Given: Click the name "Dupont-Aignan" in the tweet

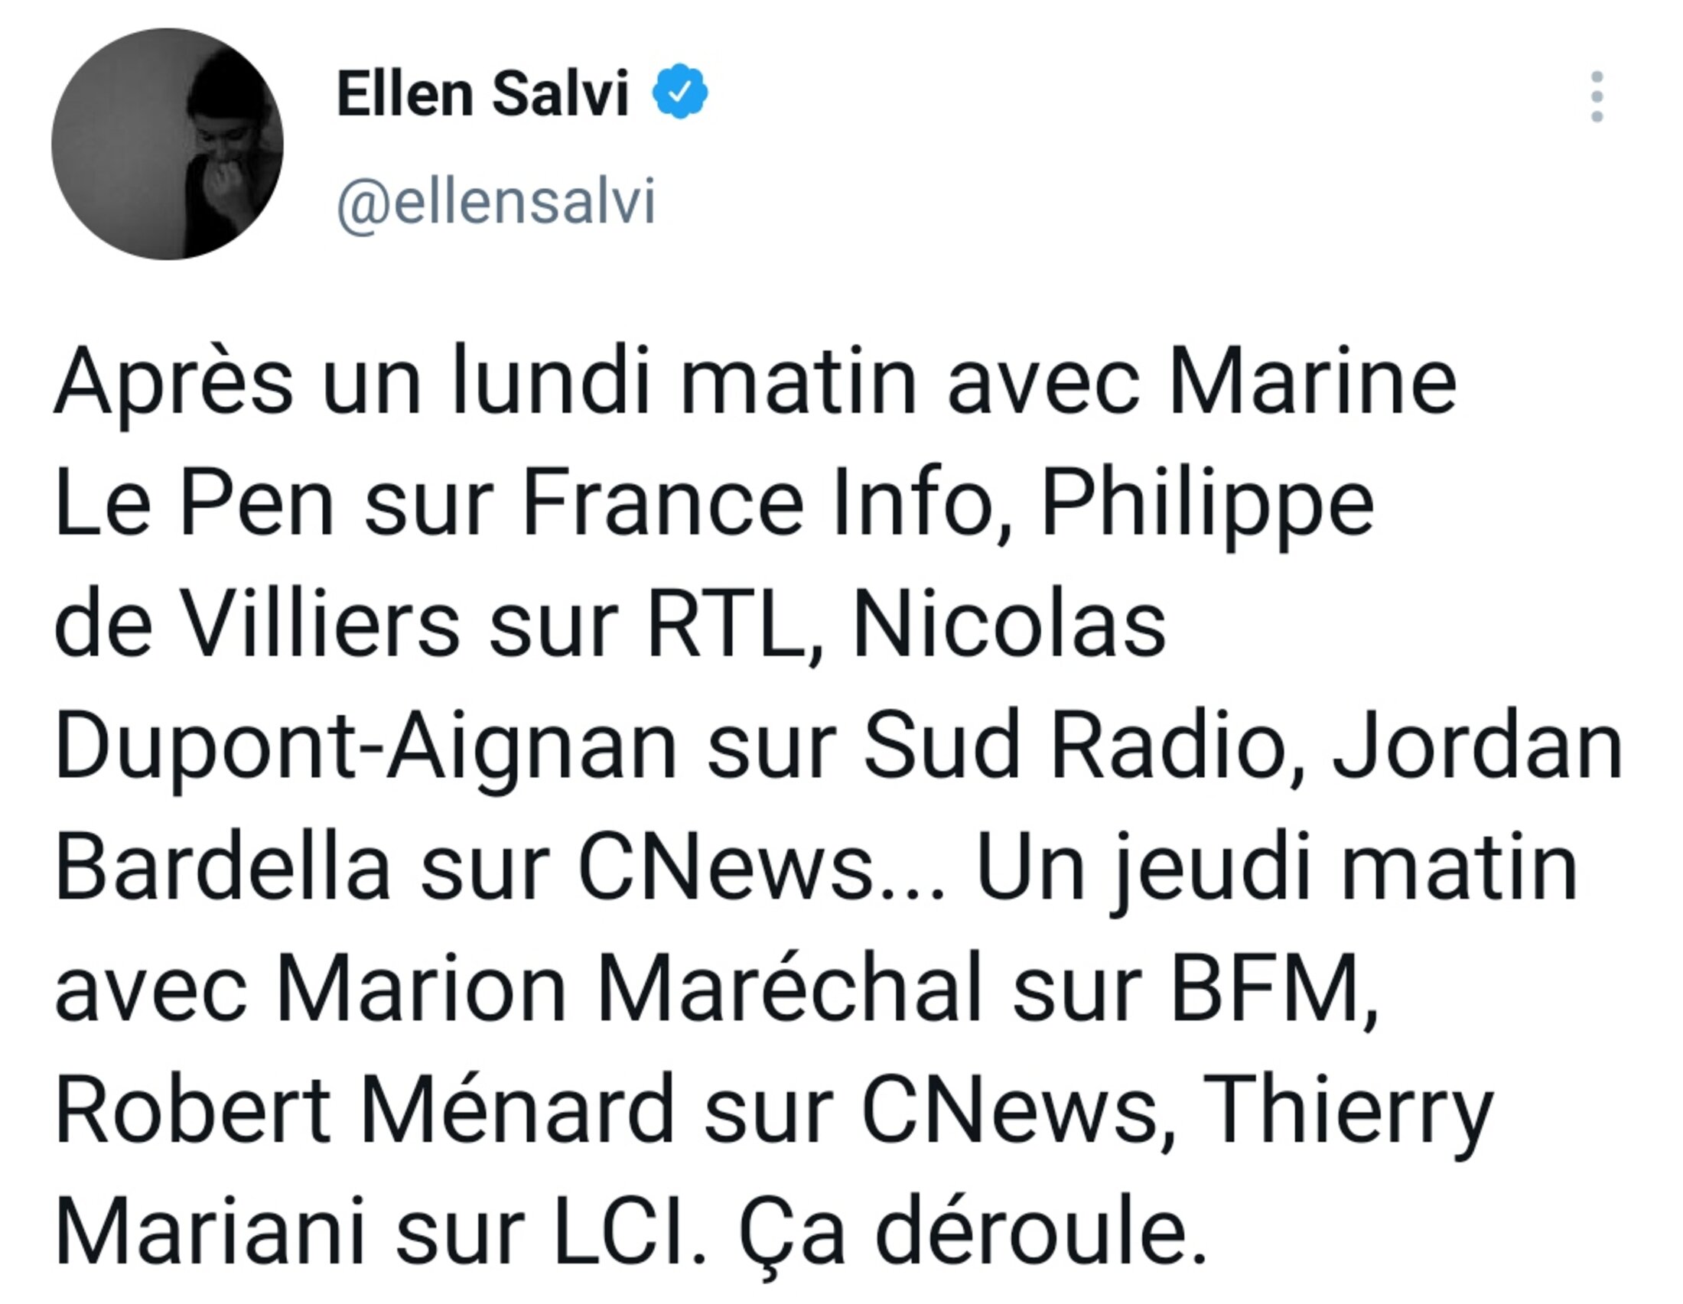Looking at the screenshot, I should tap(366, 746).
